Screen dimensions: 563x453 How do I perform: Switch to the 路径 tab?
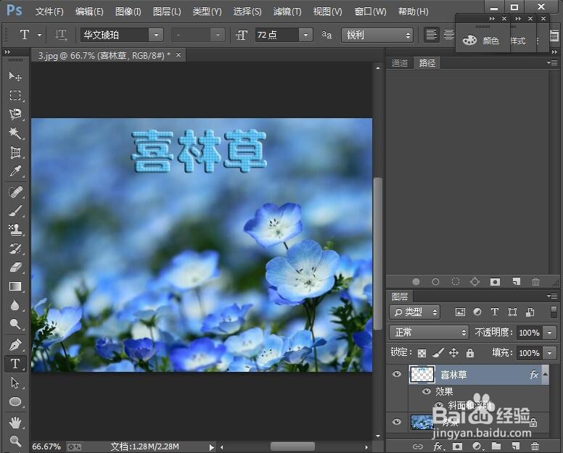[x=427, y=63]
